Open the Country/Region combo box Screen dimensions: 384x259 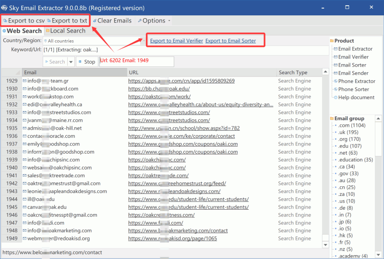94,41
